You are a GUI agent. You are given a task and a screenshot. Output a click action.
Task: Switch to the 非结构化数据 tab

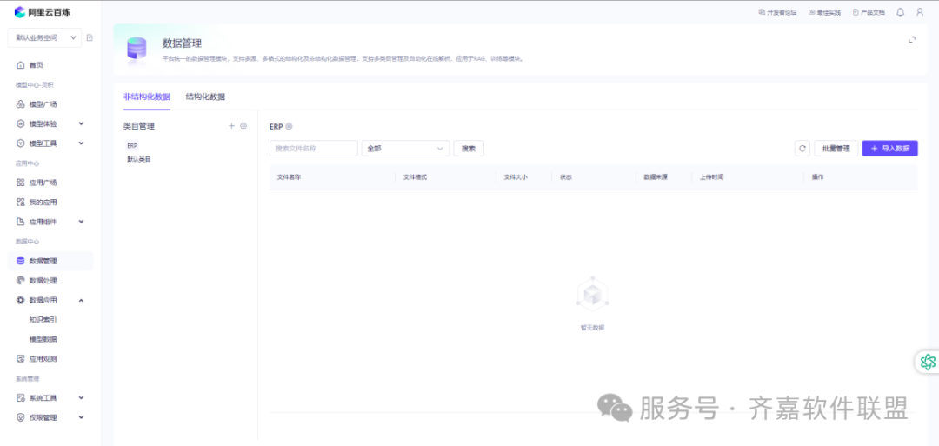[147, 97]
